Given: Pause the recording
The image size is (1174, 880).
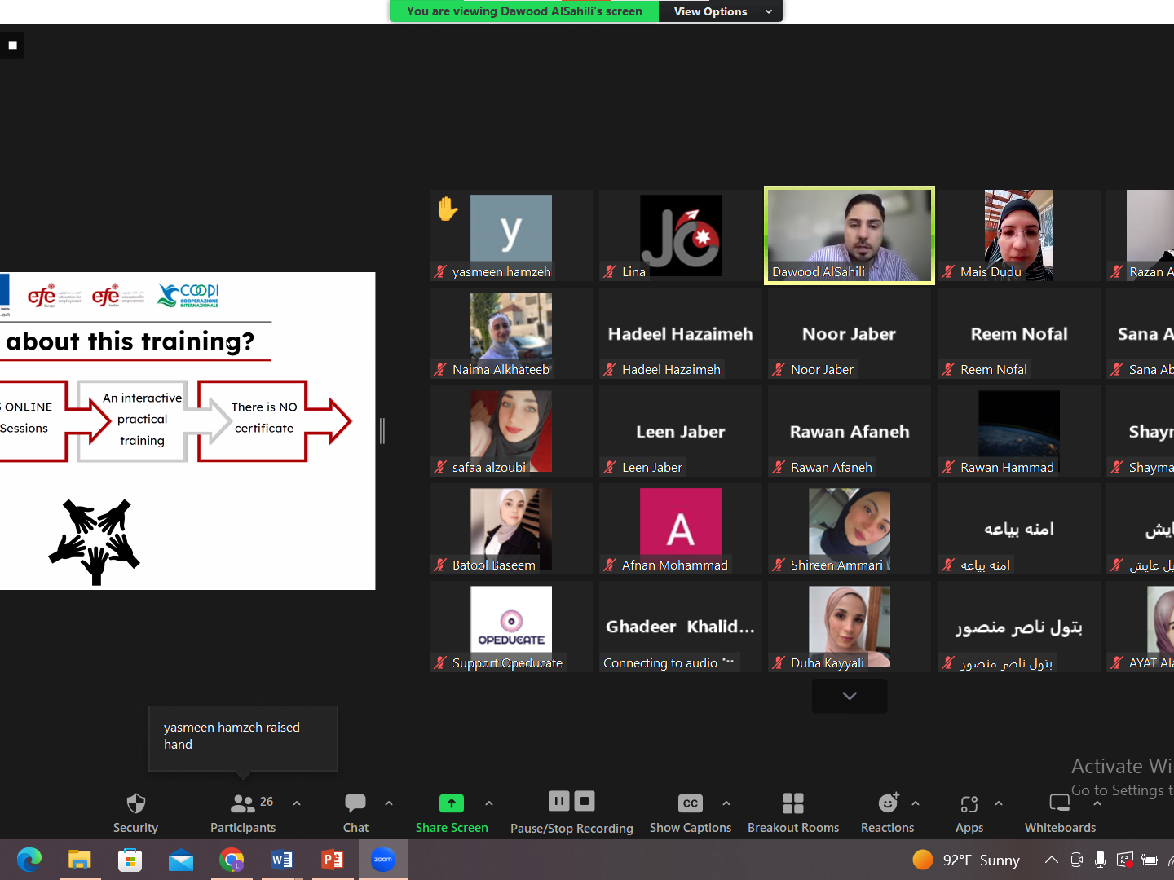Looking at the screenshot, I should pos(559,801).
